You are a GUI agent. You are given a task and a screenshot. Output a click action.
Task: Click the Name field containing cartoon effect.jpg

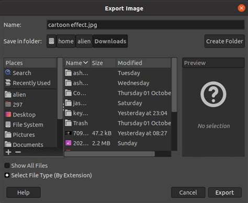click(x=145, y=25)
